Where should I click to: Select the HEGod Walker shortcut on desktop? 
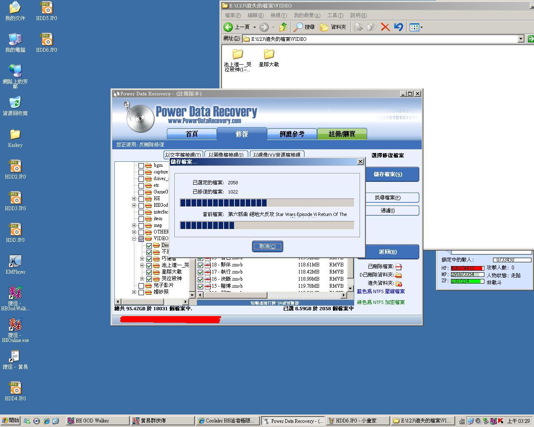(x=15, y=299)
